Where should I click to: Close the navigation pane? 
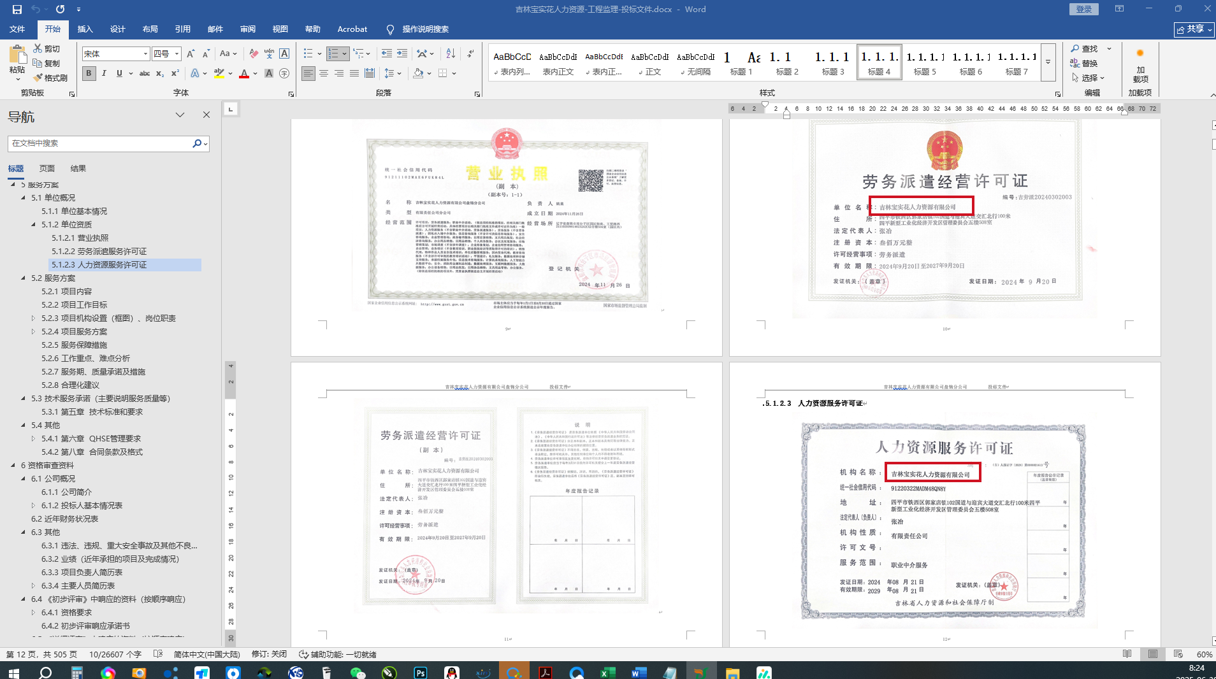(x=206, y=115)
